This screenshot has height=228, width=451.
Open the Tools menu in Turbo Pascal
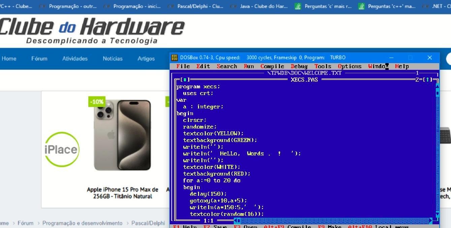(323, 66)
